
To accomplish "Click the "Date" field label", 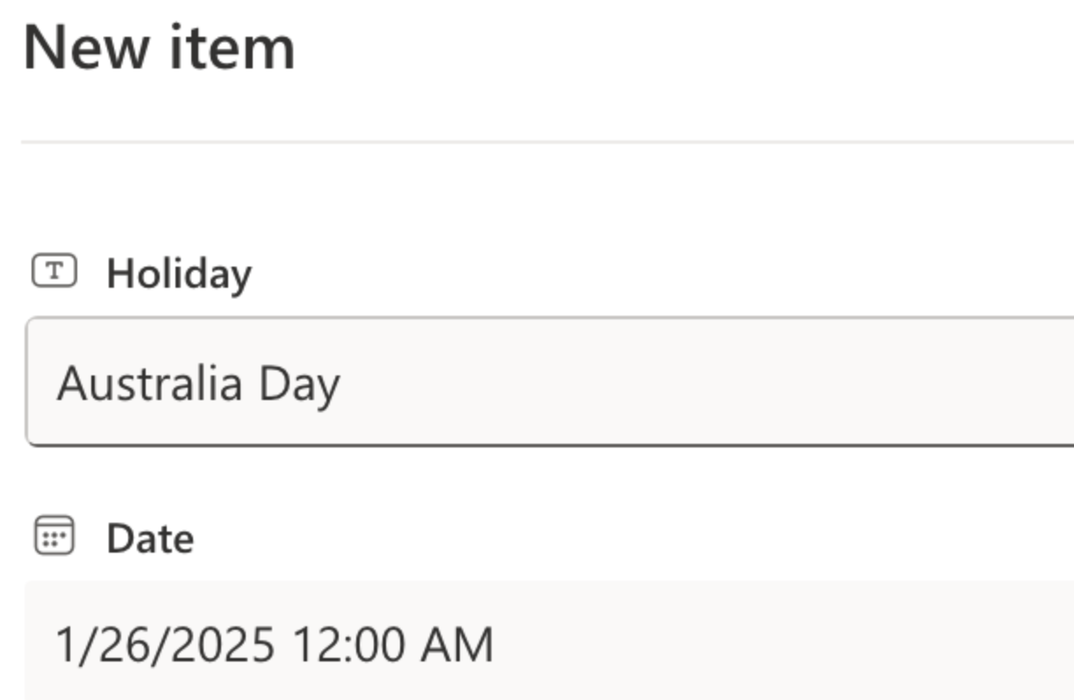I will pos(150,539).
